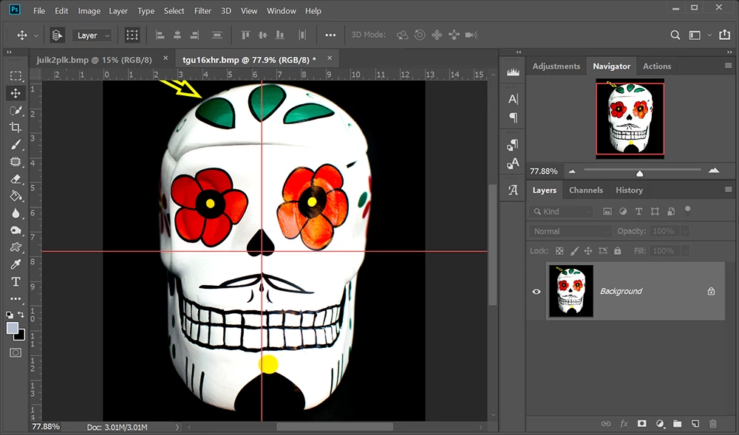Click the Navigator zoom in mountain button
The width and height of the screenshot is (739, 435).
click(x=713, y=171)
